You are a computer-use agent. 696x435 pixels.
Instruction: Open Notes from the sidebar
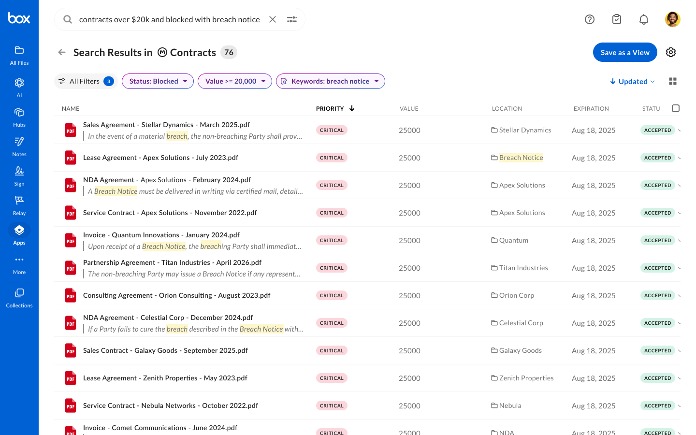pos(19,146)
